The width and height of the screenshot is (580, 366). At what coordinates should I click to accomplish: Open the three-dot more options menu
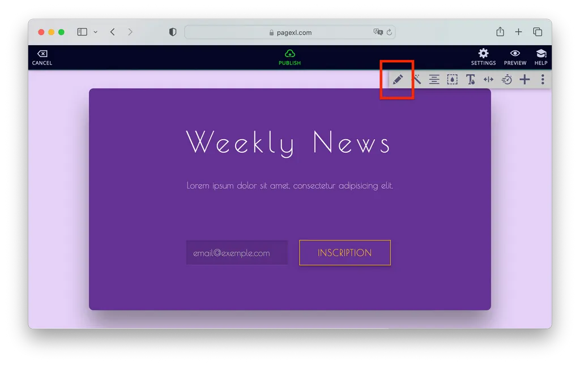tap(543, 79)
